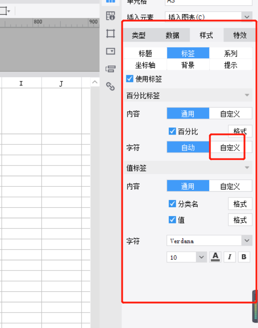
Task: Click 格式 button next to 分类名
Action: [x=240, y=204]
